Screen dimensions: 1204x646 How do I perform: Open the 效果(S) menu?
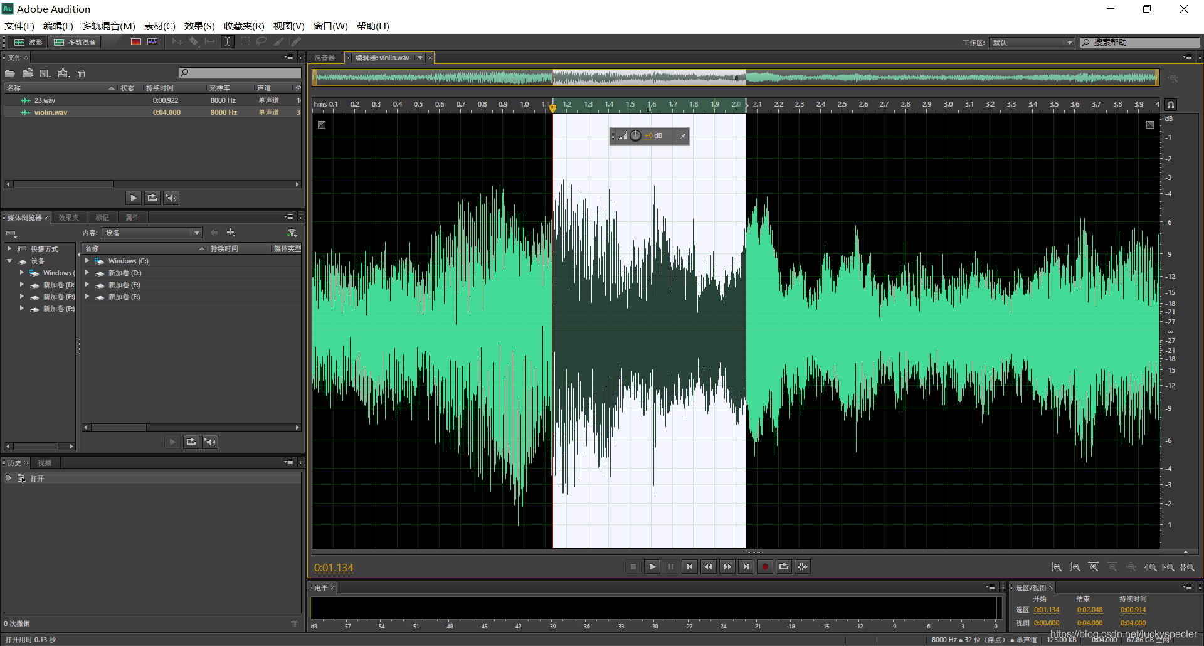(x=199, y=26)
